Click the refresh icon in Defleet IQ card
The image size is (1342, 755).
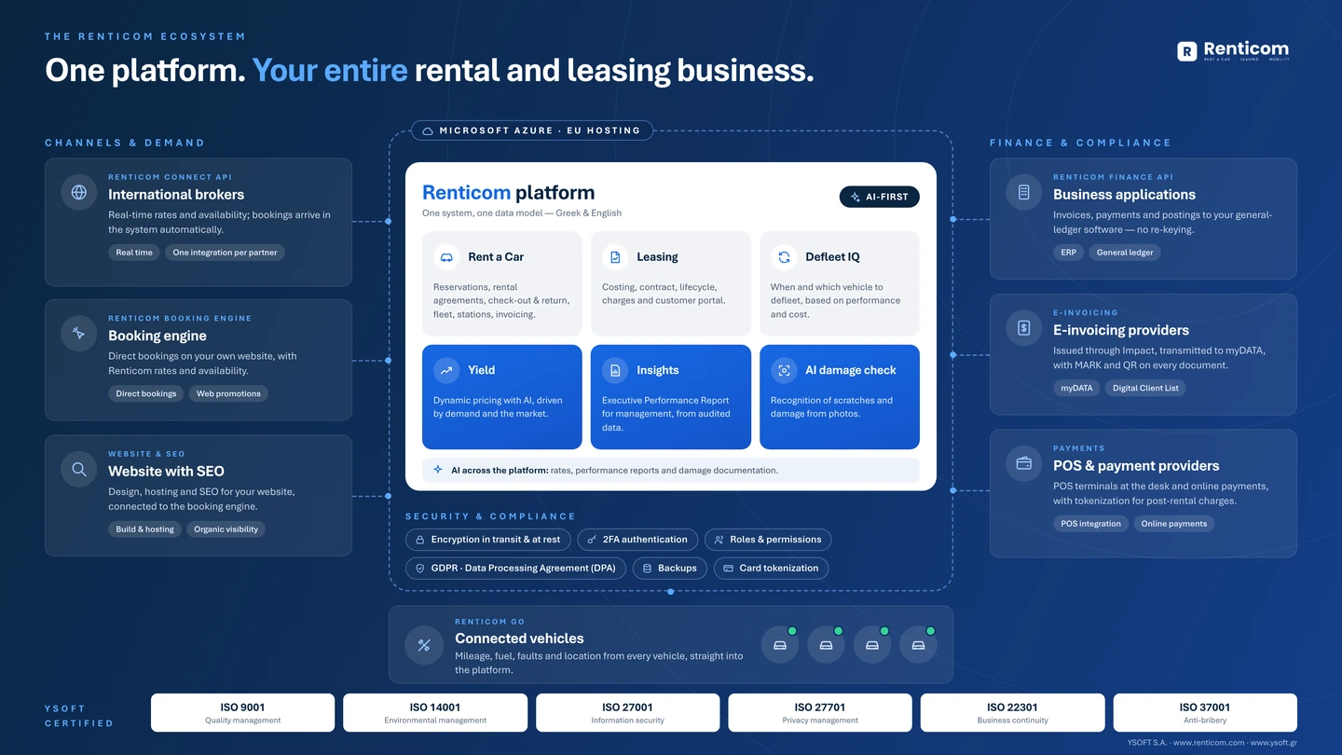point(784,256)
